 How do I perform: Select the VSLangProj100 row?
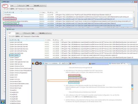pos(20,92)
